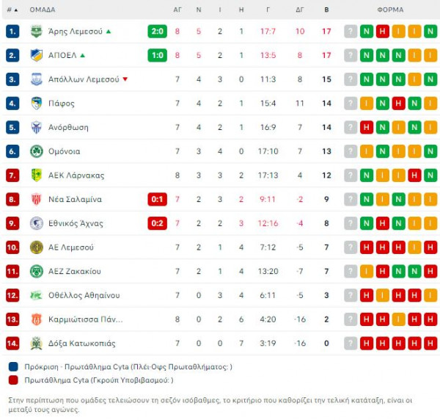Click the ΑΠΟΕΛ club logo
This screenshot has height=420, width=440.
[36, 55]
